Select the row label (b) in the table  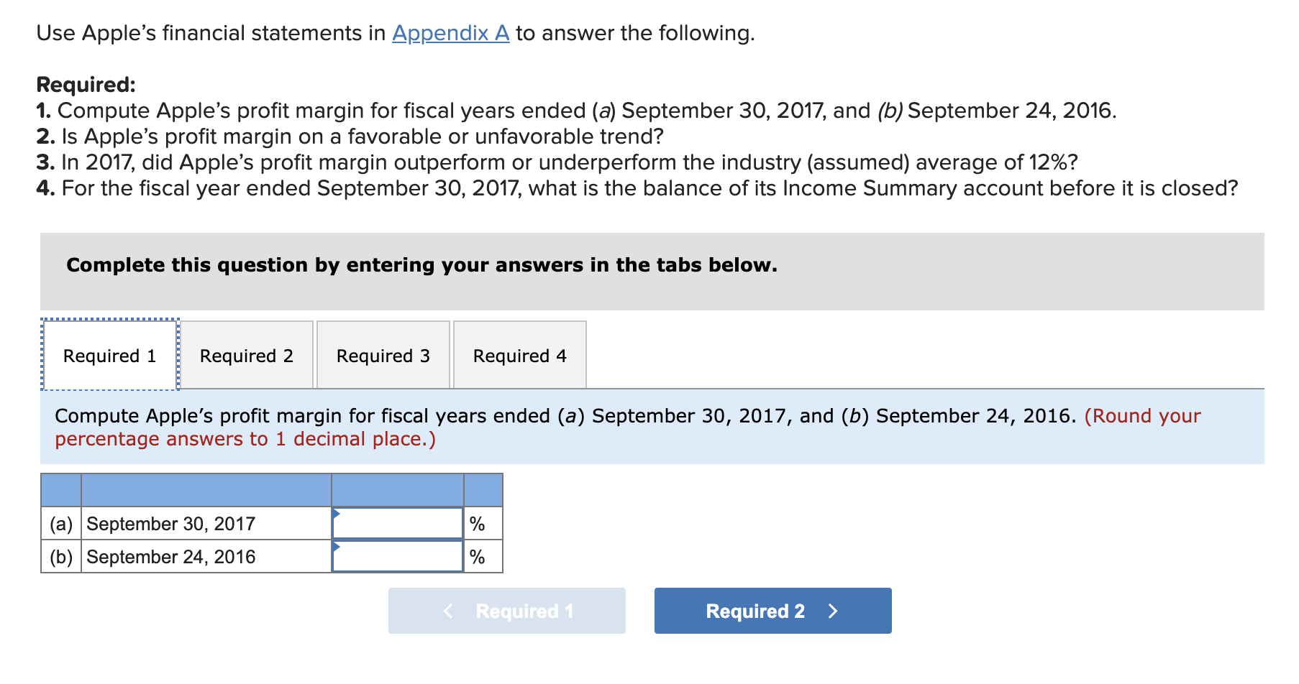61,556
